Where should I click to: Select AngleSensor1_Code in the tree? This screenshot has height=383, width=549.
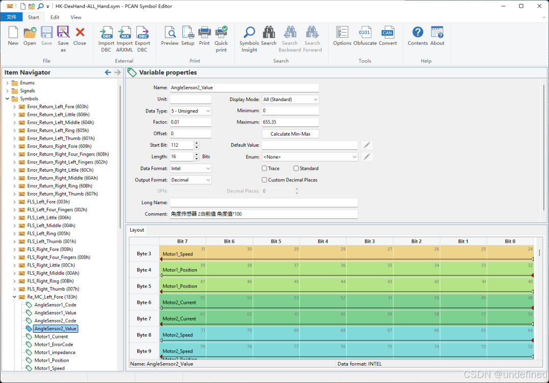55,305
